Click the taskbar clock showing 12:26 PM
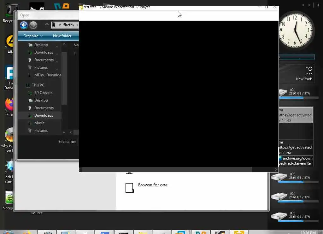The image size is (323, 234). [308, 232]
